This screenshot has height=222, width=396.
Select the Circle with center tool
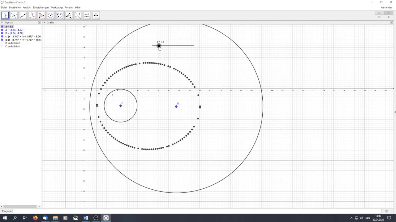click(x=50, y=15)
